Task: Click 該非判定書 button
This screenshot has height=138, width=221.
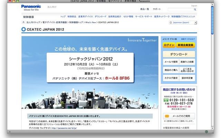Action: point(187,78)
